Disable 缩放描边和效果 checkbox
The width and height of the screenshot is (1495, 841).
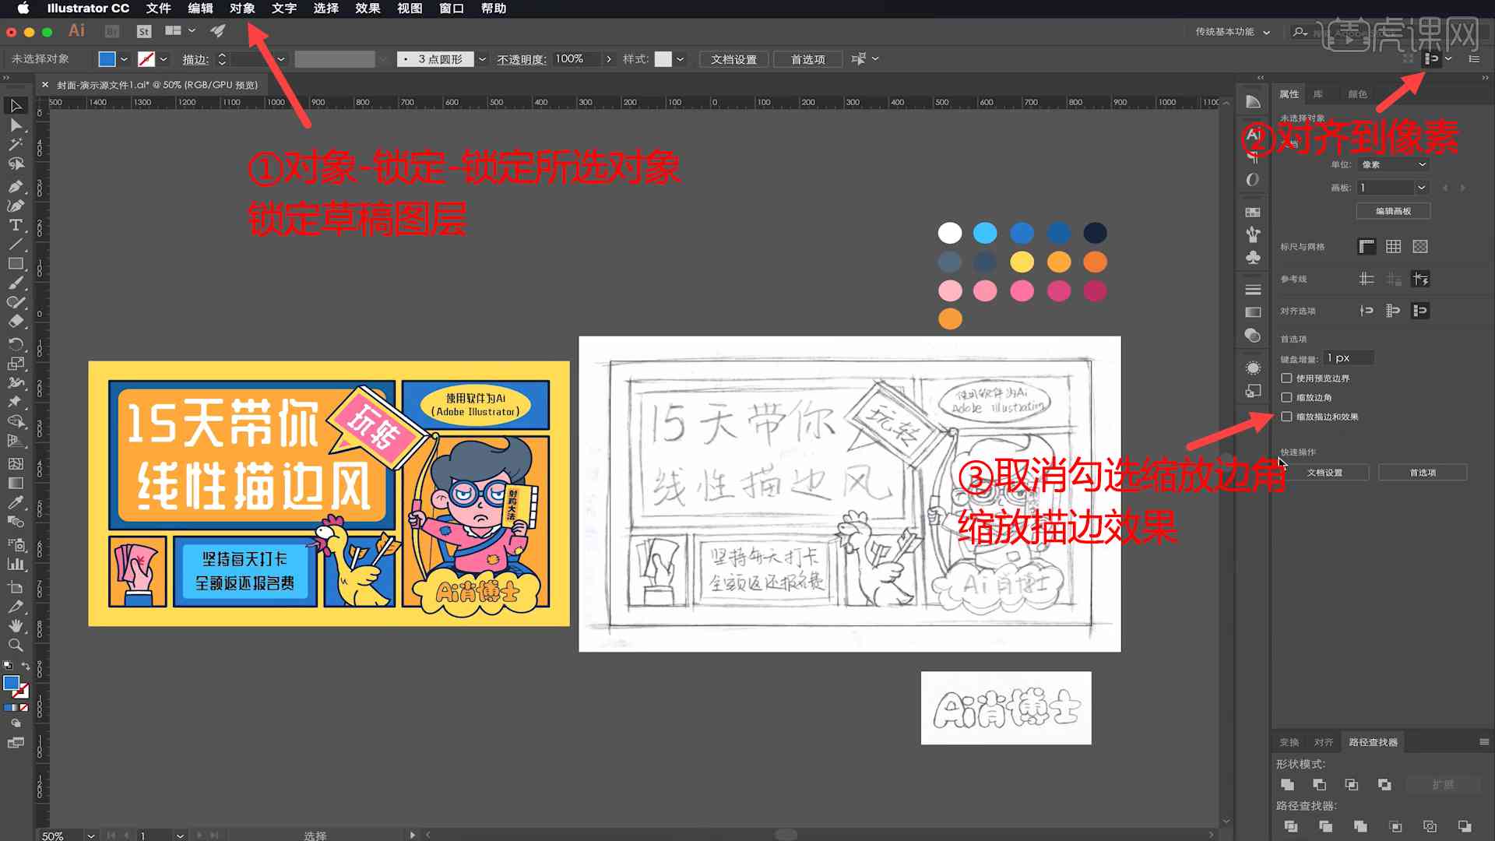point(1286,416)
